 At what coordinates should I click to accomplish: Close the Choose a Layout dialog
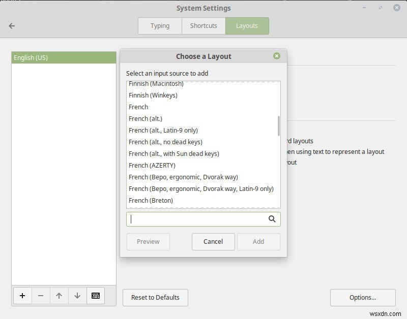[277, 56]
